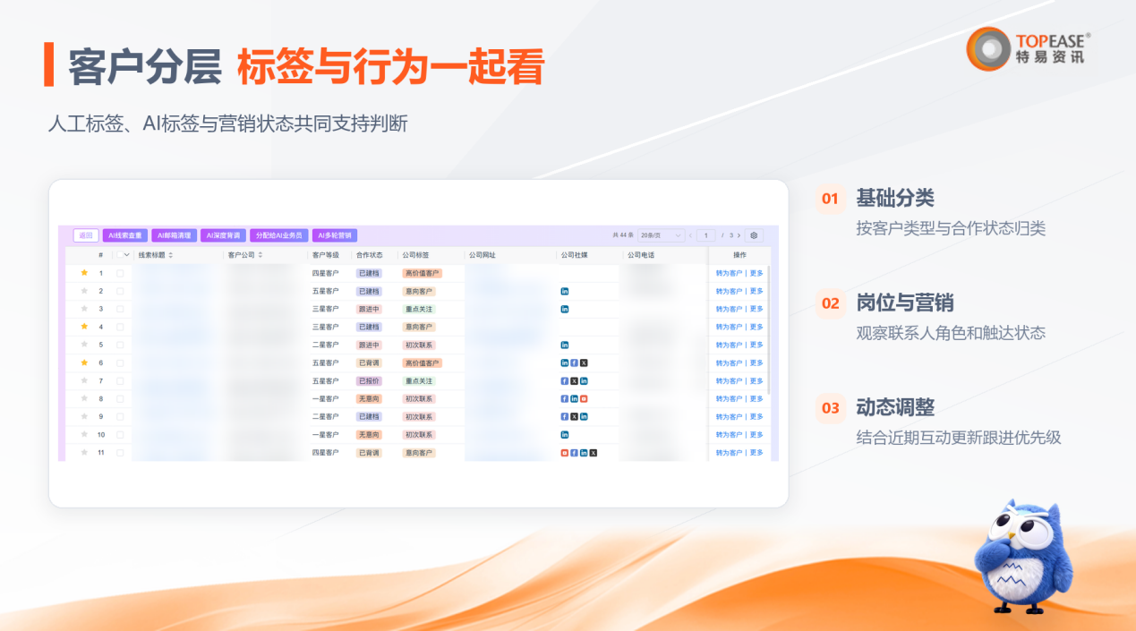
Task: Check the box for row 10
Action: [x=120, y=434]
